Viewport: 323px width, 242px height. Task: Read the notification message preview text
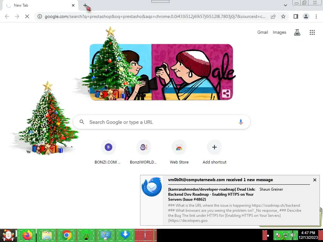pos(234,213)
